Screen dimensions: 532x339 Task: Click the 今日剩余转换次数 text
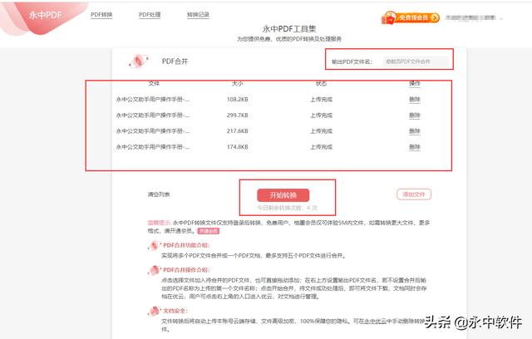pos(287,208)
